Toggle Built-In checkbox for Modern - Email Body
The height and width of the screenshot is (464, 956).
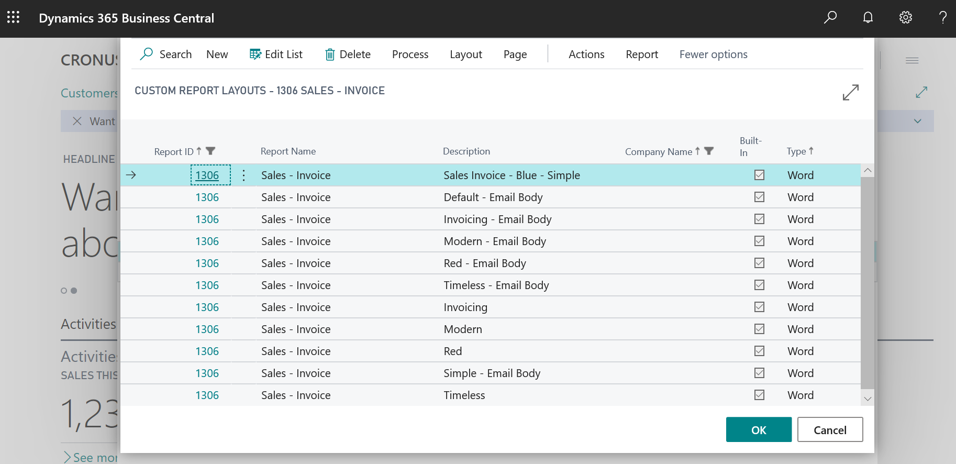coord(759,241)
